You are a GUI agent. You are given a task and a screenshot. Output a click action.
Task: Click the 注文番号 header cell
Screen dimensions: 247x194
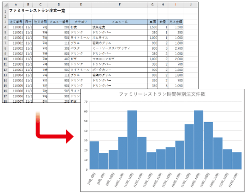pos(16,22)
